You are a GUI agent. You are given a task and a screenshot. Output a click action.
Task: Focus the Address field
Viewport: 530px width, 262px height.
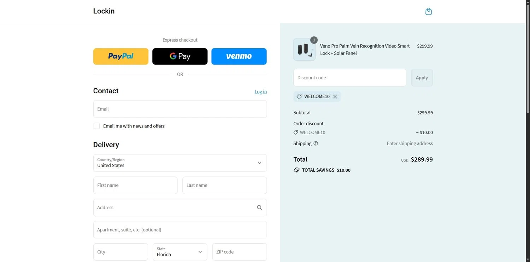180,207
